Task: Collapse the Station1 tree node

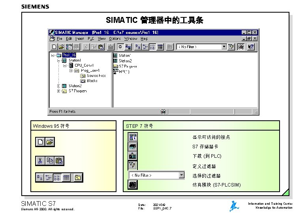Action: [58, 60]
